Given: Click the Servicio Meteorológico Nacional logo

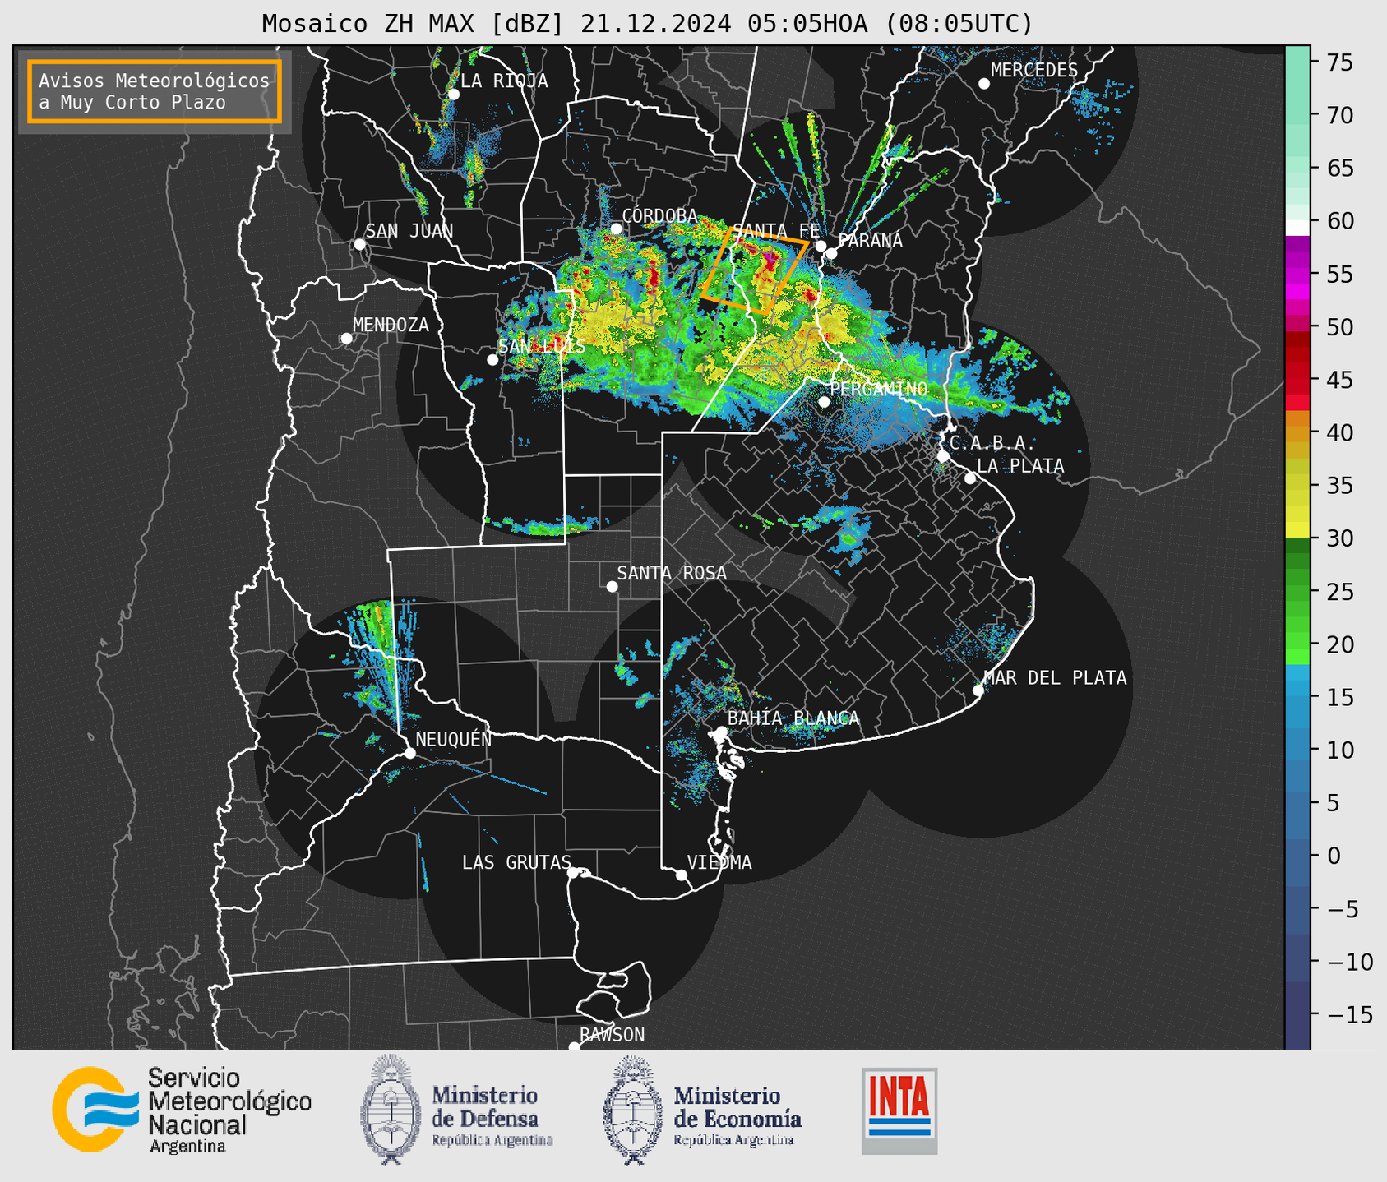Looking at the screenshot, I should click(x=181, y=1109).
